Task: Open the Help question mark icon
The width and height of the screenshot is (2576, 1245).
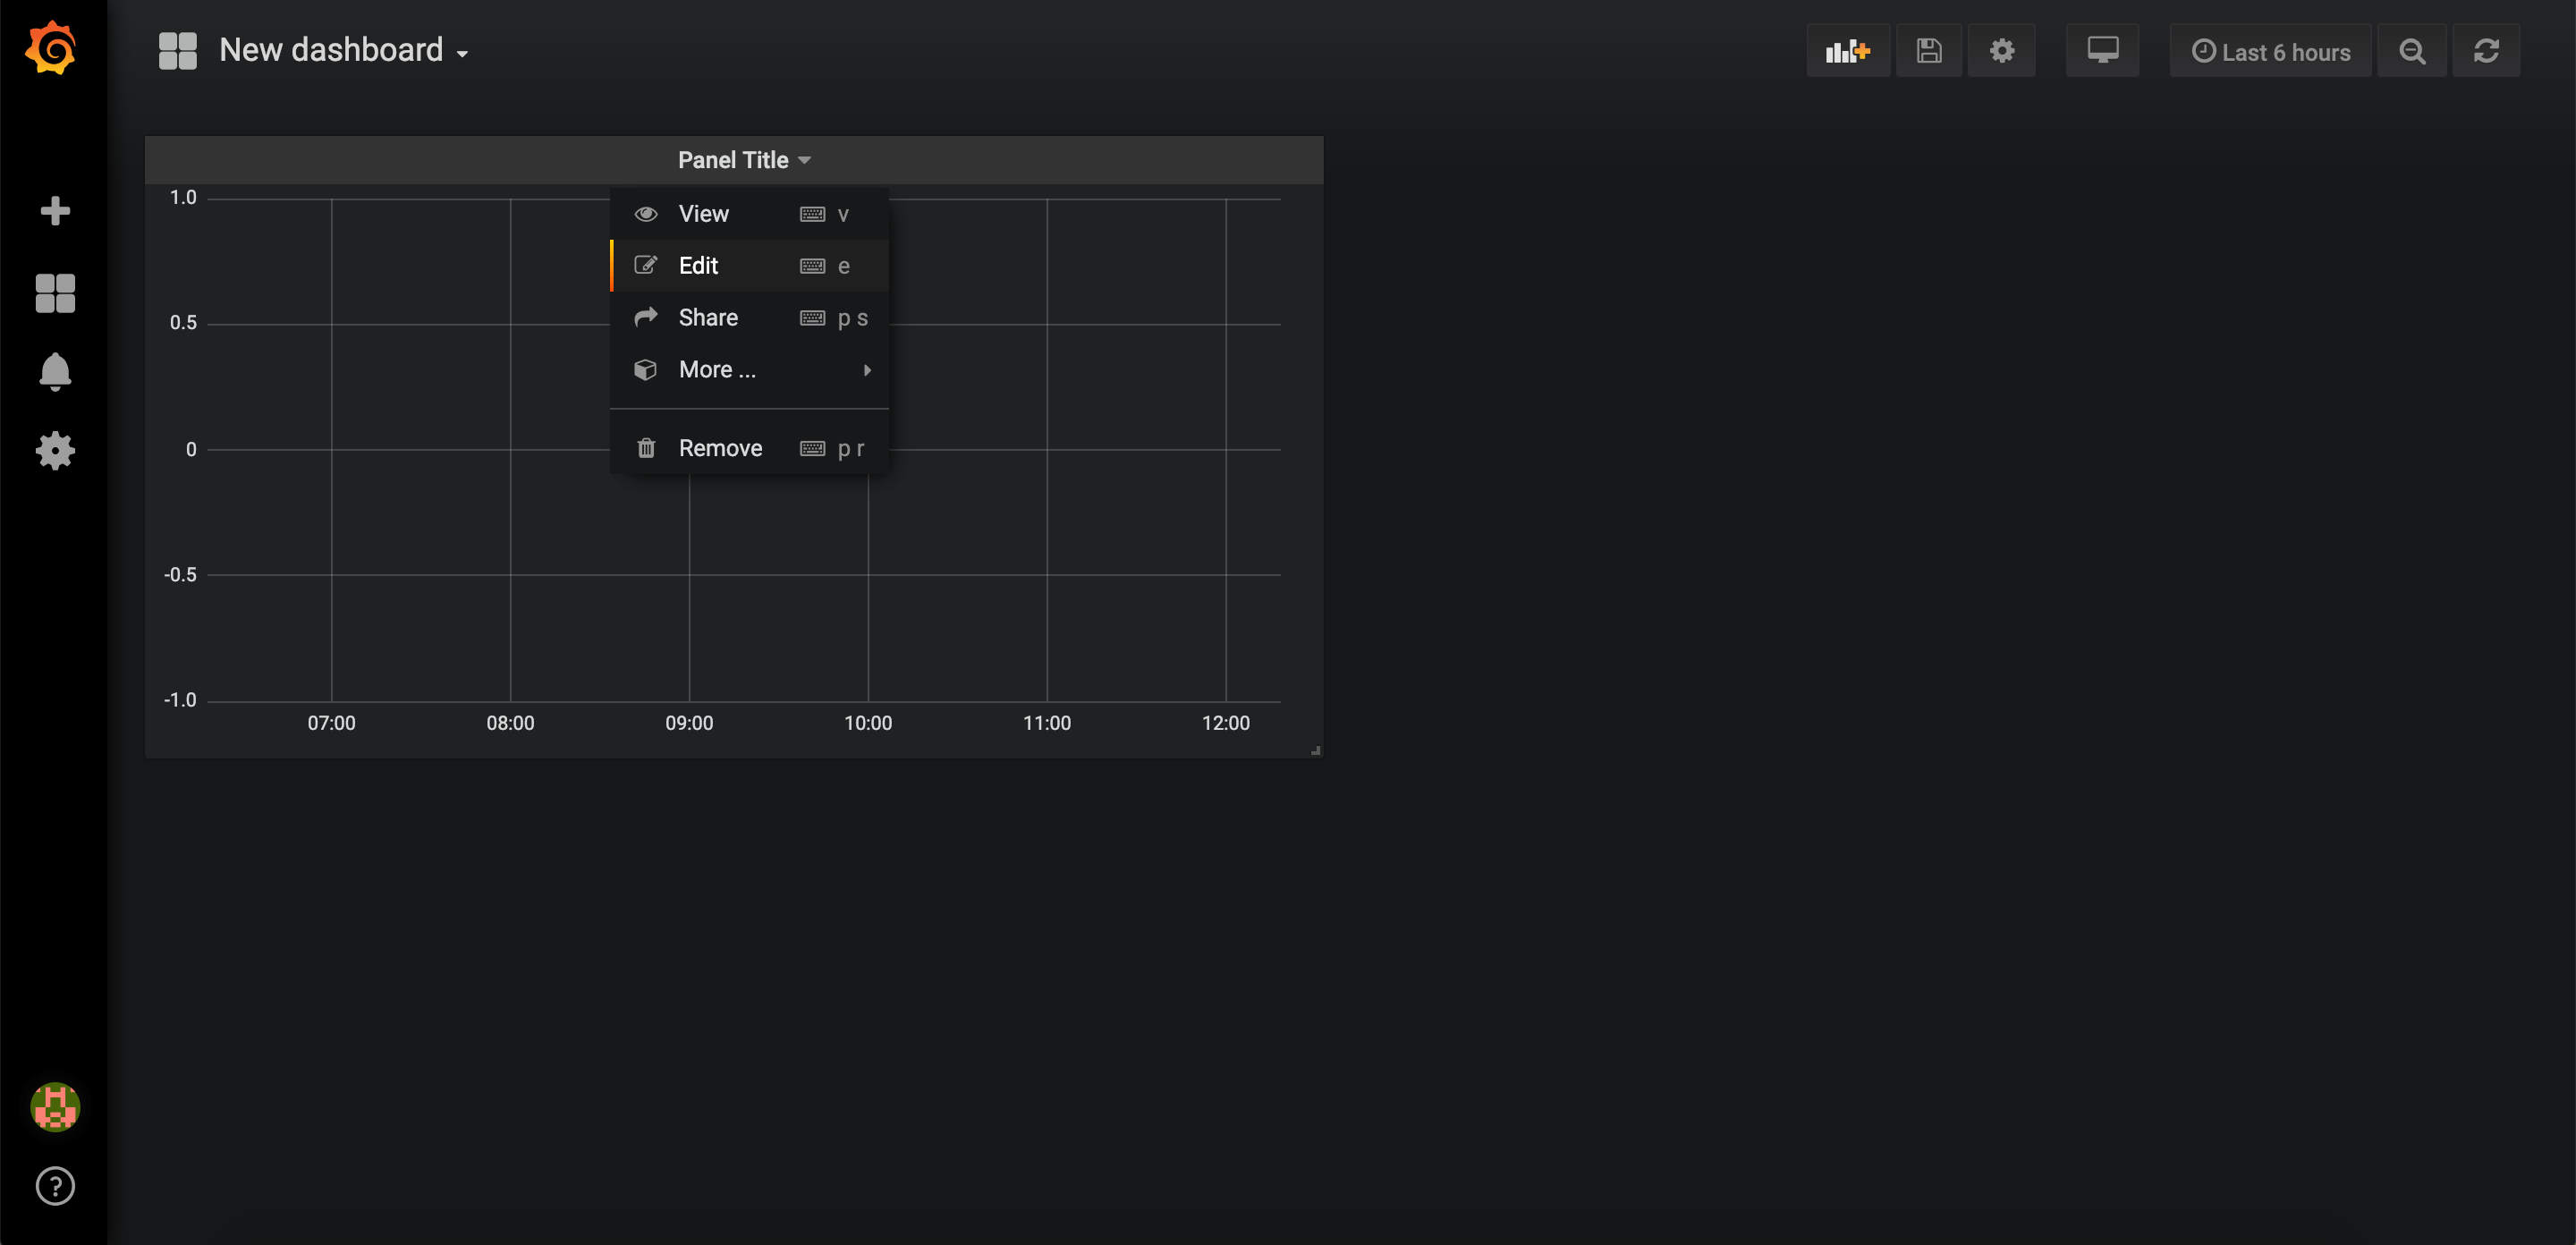Action: 55,1186
